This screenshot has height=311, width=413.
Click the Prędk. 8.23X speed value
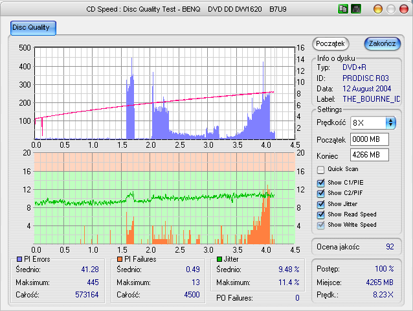coord(383,294)
